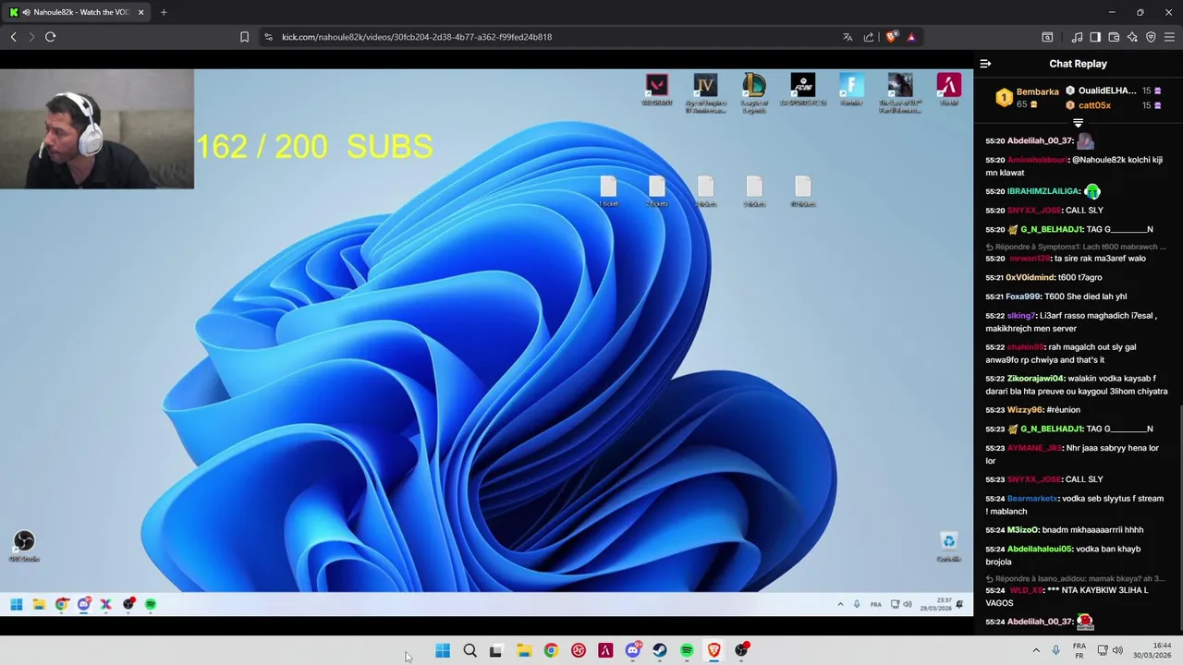Image resolution: width=1183 pixels, height=665 pixels.
Task: Open File Explorer from the taskbar
Action: click(523, 650)
